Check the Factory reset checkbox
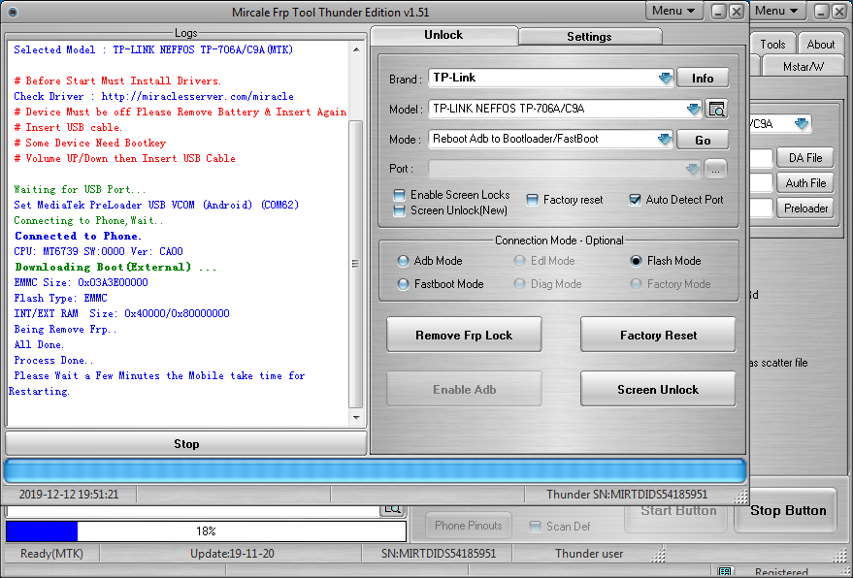 (x=532, y=200)
